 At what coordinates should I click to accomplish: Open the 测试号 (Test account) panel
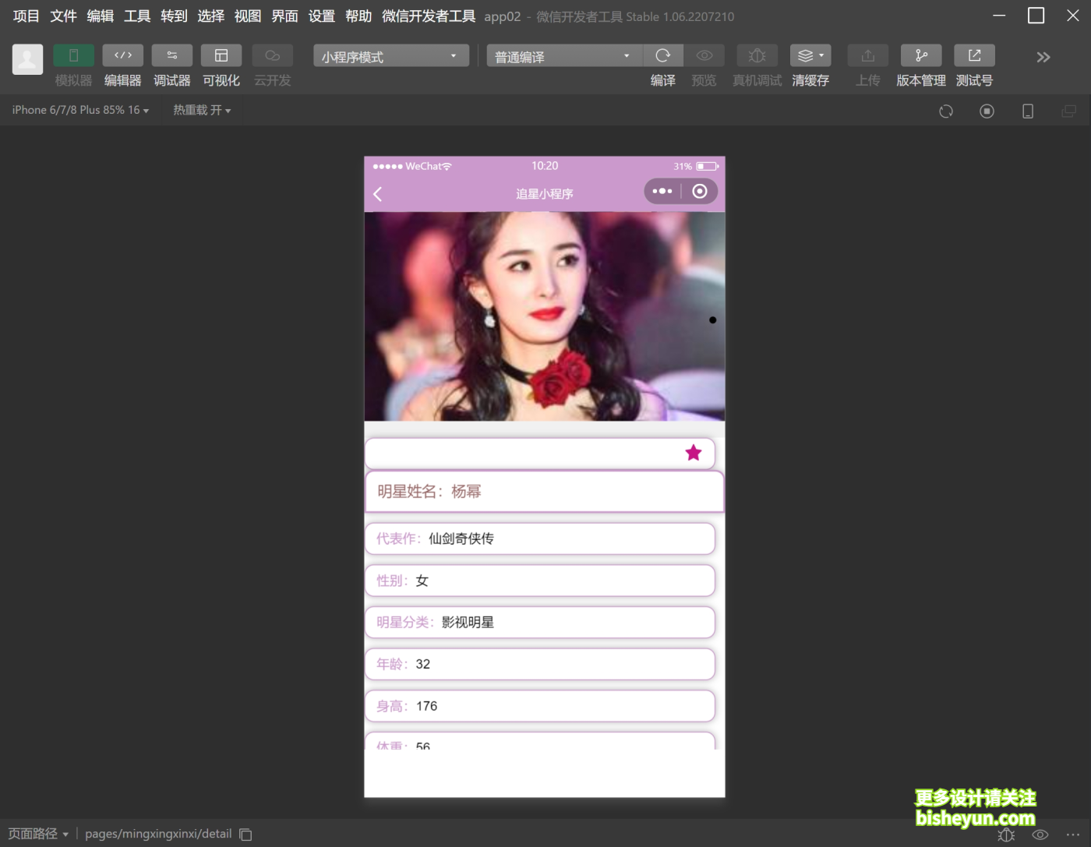click(974, 55)
